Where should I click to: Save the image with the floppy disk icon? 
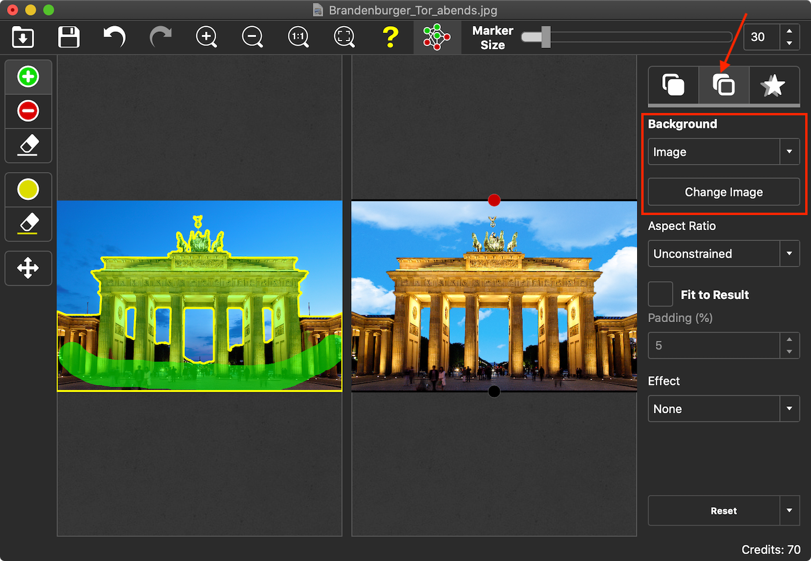69,37
